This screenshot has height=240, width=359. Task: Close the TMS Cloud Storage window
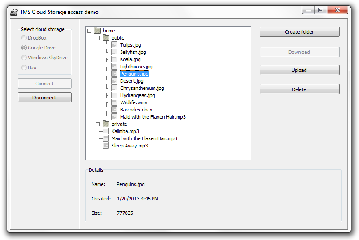[337, 10]
